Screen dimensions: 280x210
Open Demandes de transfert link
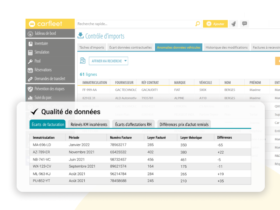click(x=50, y=79)
